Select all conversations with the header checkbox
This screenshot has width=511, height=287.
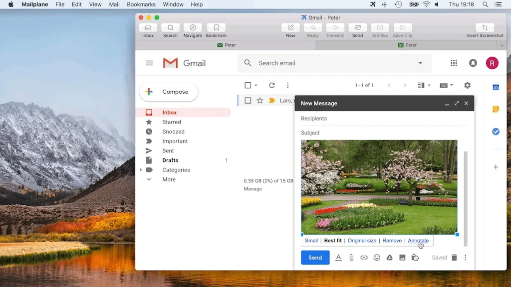[x=247, y=85]
